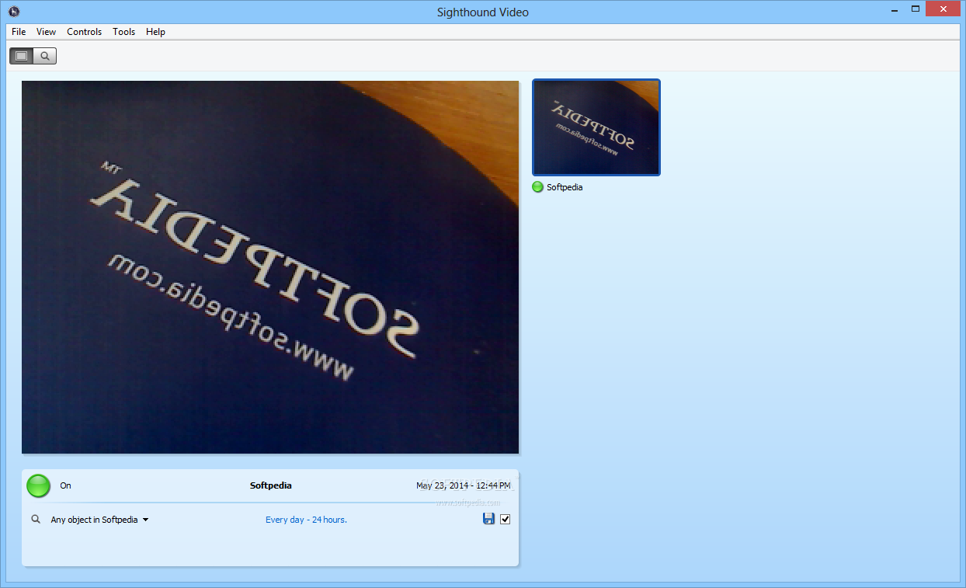Minimize the Sighthound Video window
This screenshot has height=588, width=966.
click(894, 9)
